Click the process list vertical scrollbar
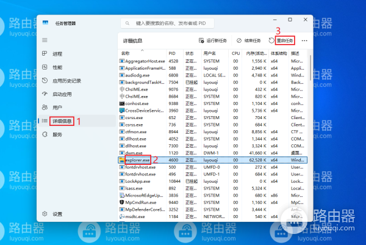The width and height of the screenshot is (366, 245). tap(310, 68)
